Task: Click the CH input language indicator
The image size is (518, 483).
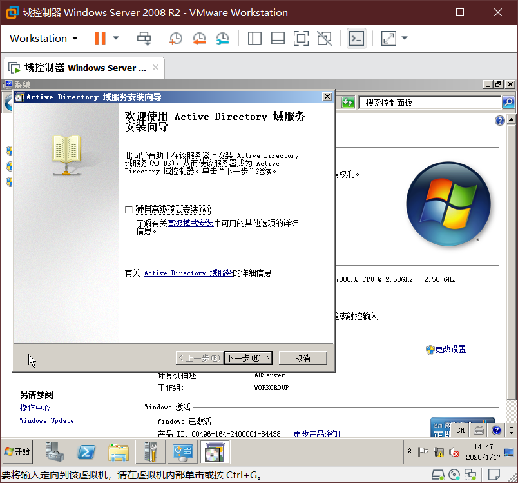Action: 460,430
